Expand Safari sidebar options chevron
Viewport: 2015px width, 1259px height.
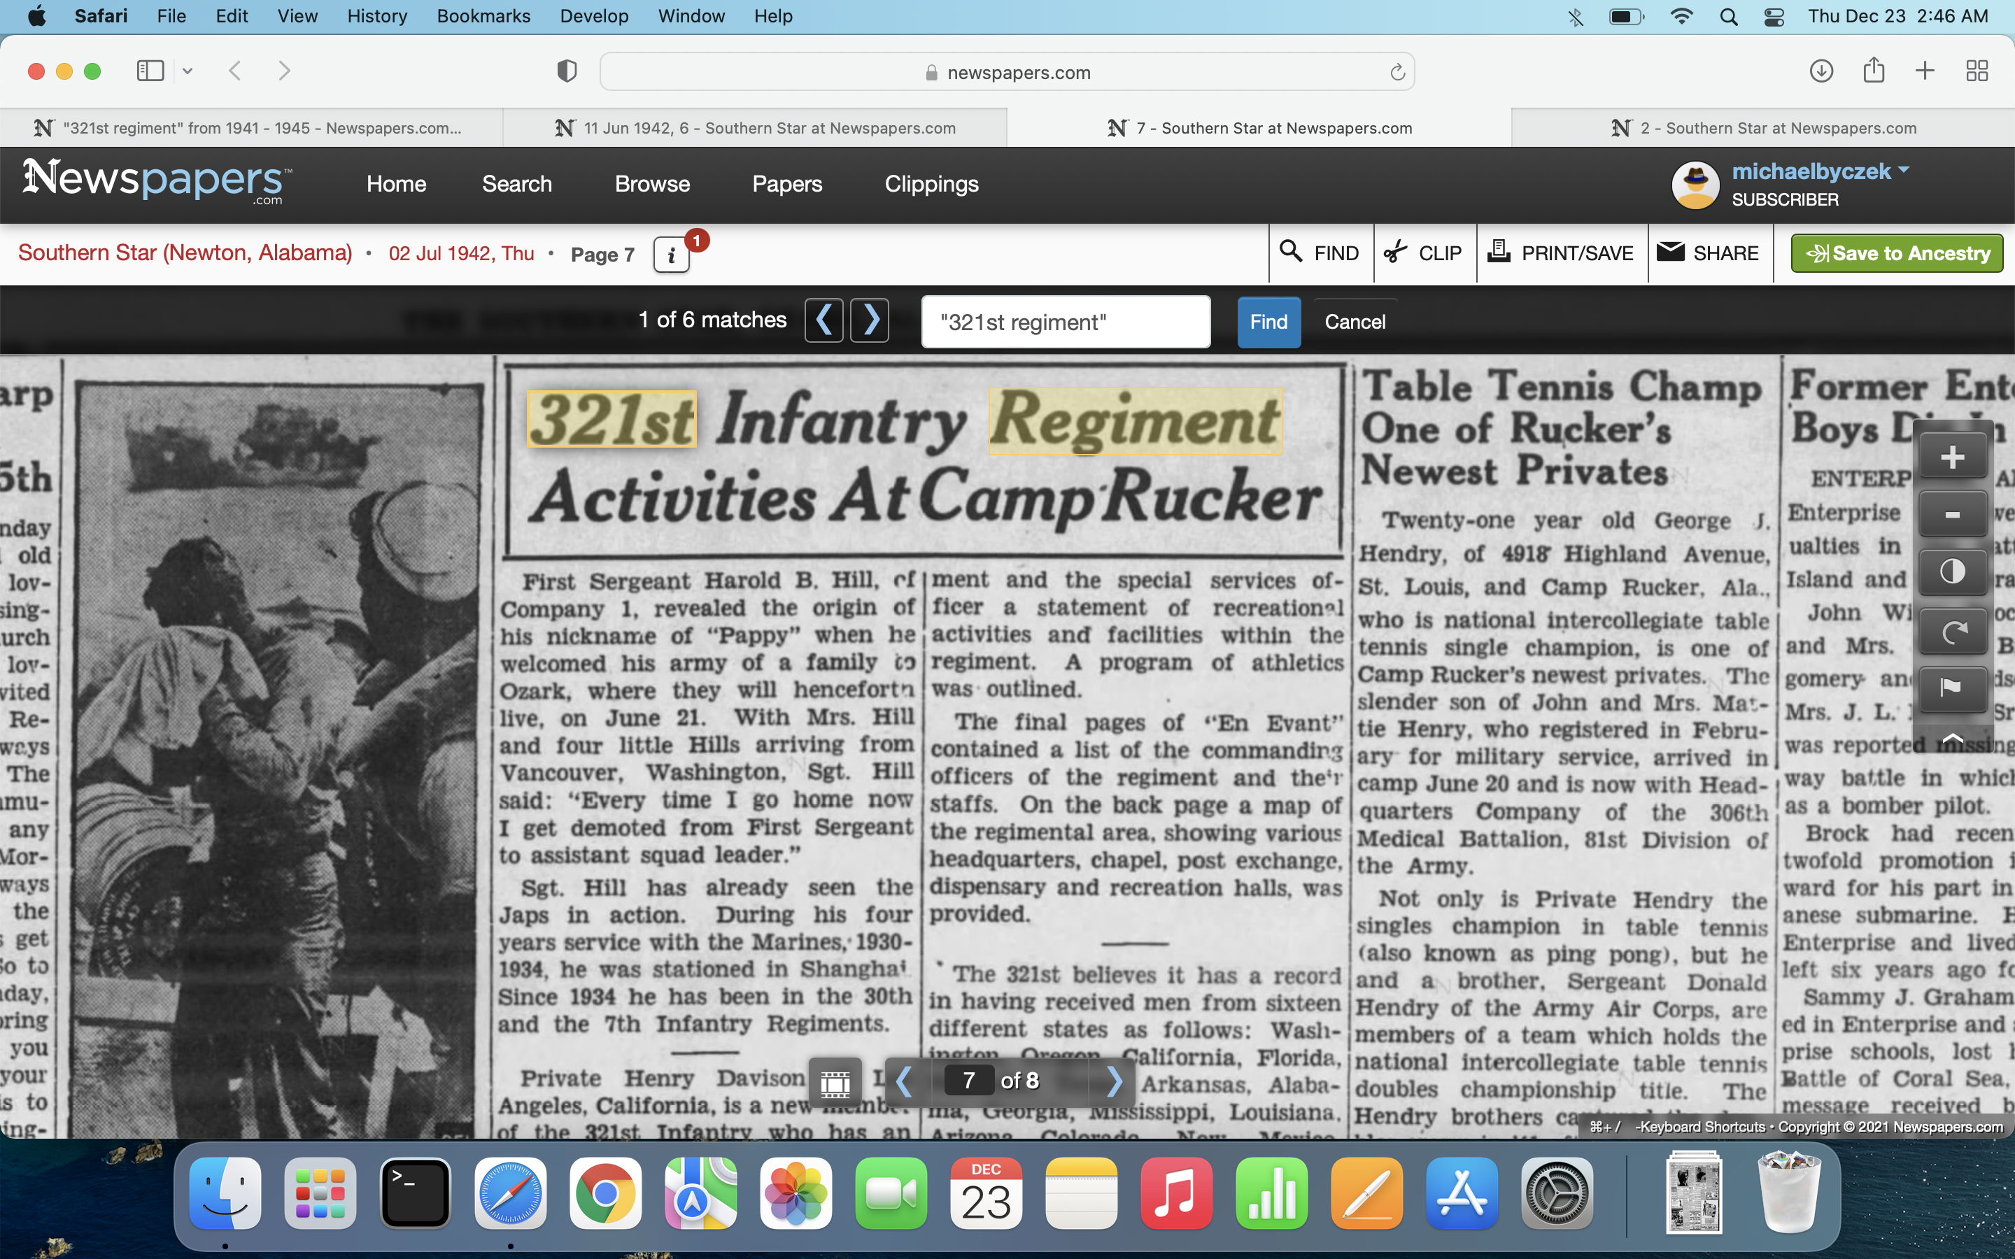[188, 71]
